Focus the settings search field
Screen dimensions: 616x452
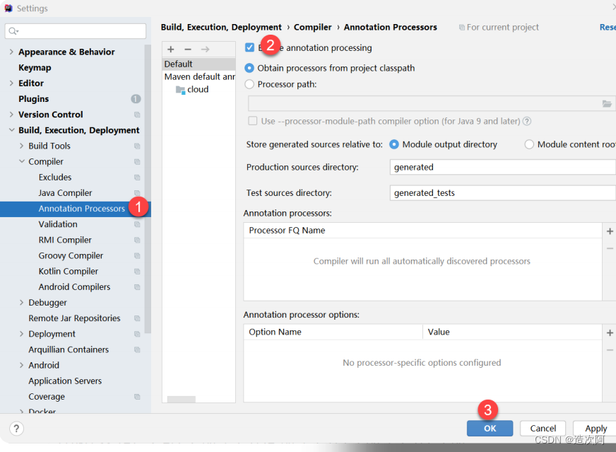76,31
